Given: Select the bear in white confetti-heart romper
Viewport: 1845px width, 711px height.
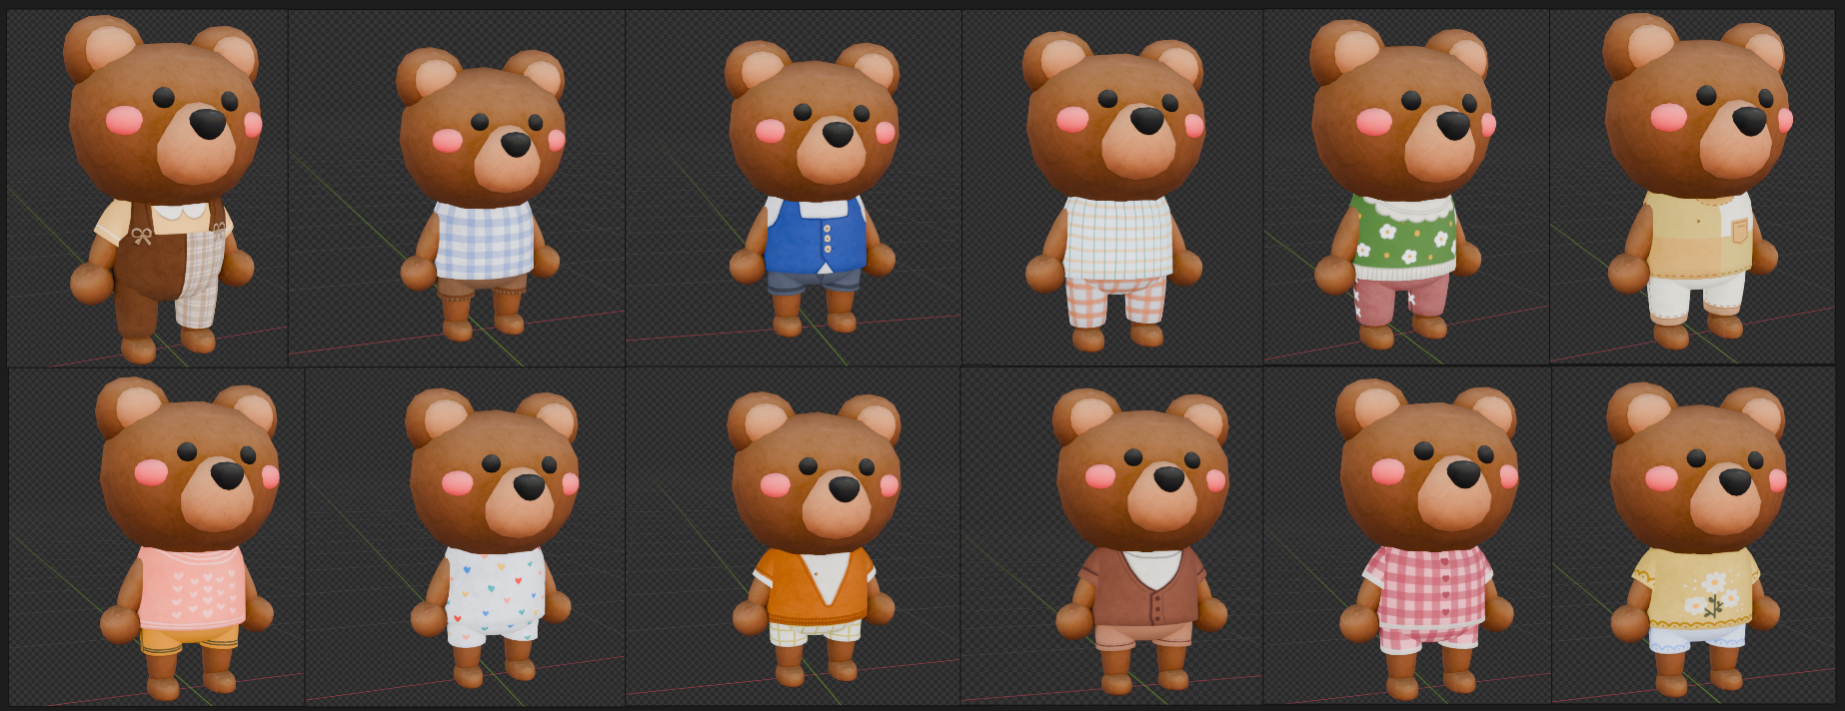Looking at the screenshot, I should click(492, 539).
